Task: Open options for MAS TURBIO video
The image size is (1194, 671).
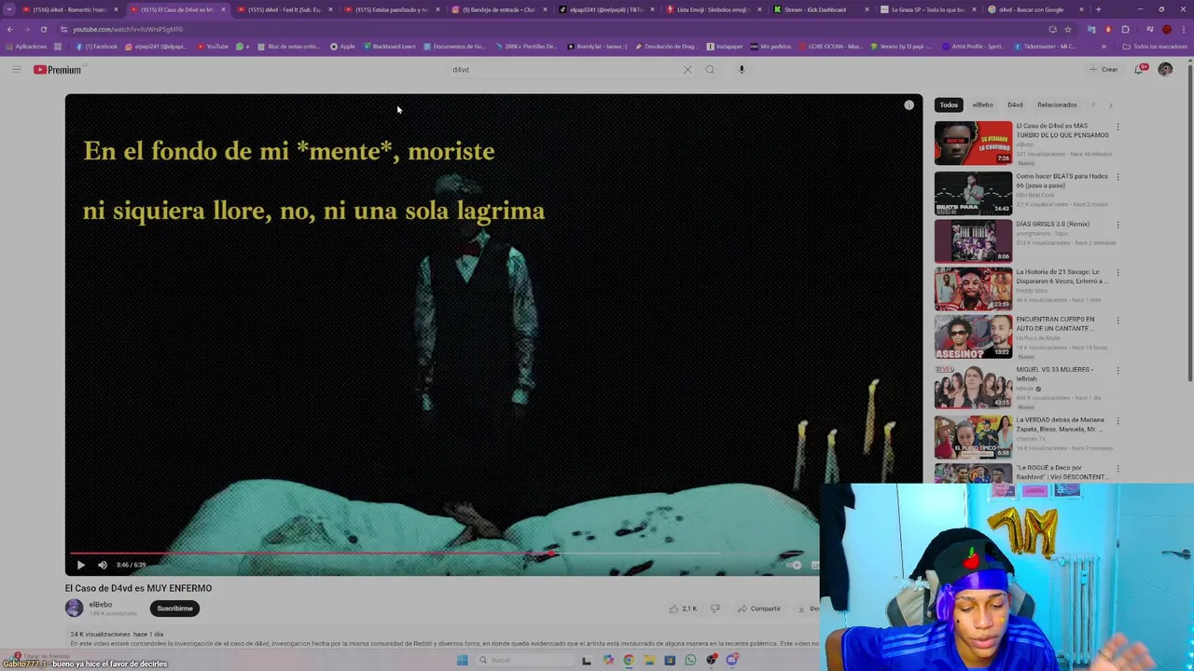Action: (x=1118, y=127)
